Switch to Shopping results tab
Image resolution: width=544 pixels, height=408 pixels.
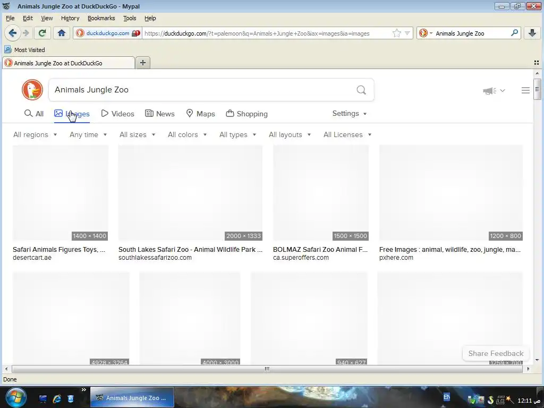(x=246, y=114)
